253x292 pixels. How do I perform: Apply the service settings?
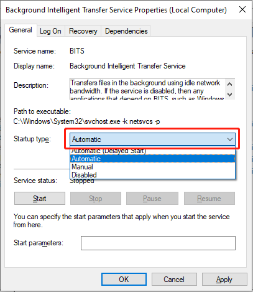(224, 280)
